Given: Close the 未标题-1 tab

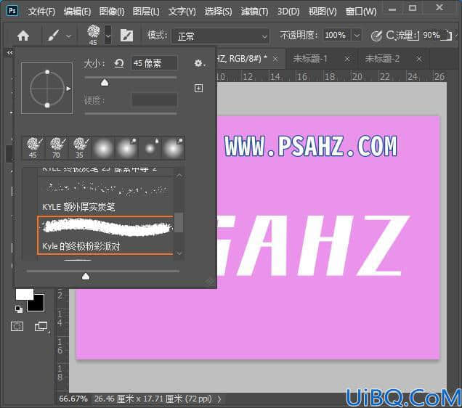Looking at the screenshot, I should [x=347, y=60].
